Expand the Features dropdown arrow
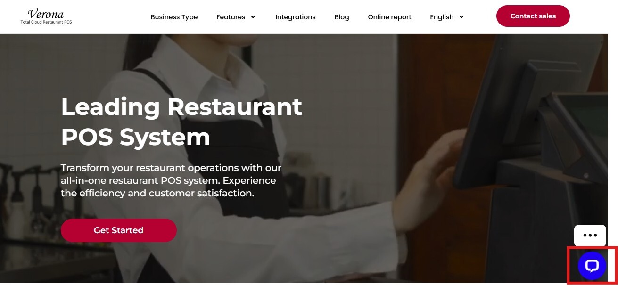 [253, 17]
